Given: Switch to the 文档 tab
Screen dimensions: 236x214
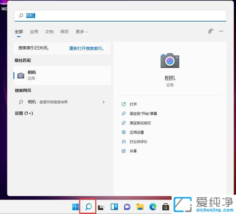Looking at the screenshot, I should 49,32.
